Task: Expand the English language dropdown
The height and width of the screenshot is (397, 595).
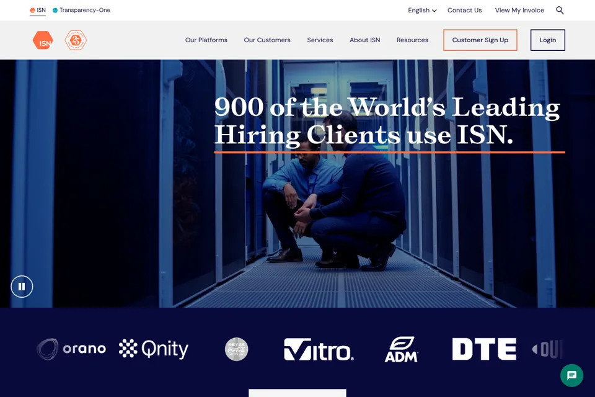Action: coord(422,11)
